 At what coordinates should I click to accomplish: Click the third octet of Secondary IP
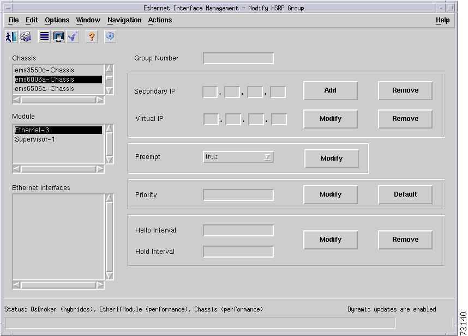[x=255, y=92]
